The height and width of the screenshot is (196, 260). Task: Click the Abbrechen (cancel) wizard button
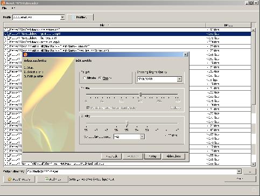[x=173, y=156]
